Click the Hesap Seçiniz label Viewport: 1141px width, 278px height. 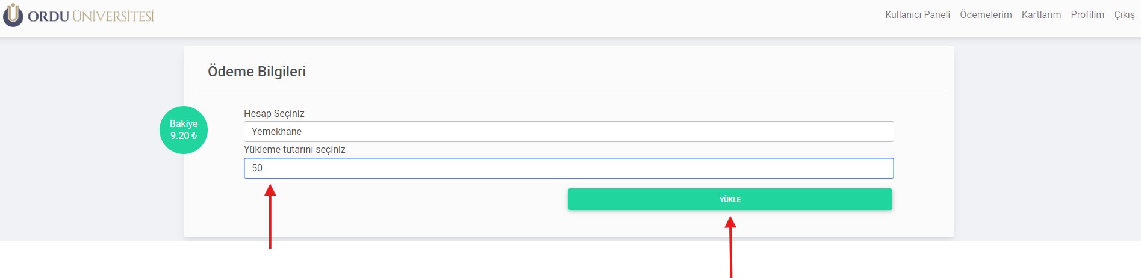(x=274, y=113)
